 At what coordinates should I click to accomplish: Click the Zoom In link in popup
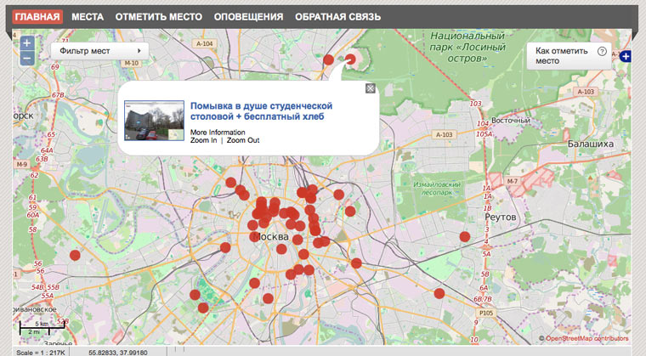pyautogui.click(x=204, y=141)
